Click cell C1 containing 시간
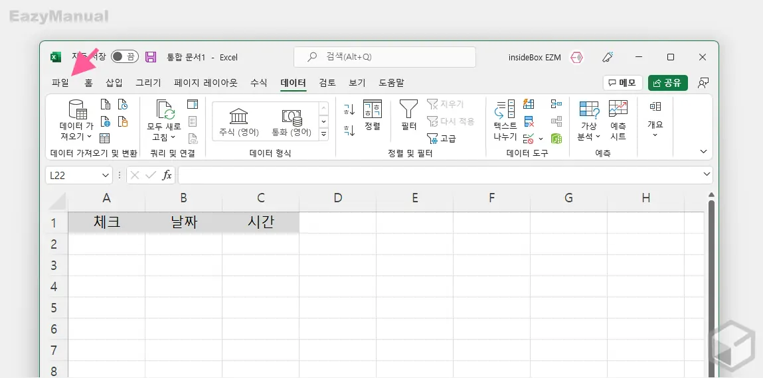Viewport: 763px width, 378px height. (261, 223)
